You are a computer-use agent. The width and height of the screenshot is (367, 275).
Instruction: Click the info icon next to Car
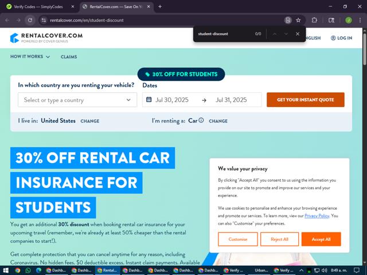[201, 120]
